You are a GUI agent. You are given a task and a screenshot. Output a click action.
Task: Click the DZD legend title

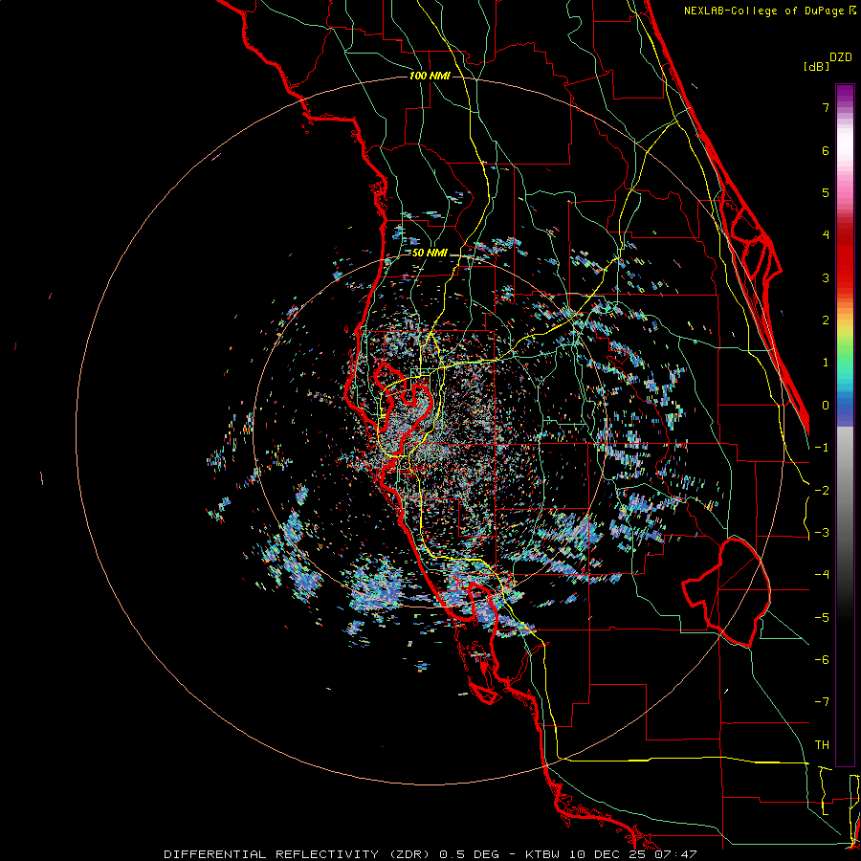(841, 57)
